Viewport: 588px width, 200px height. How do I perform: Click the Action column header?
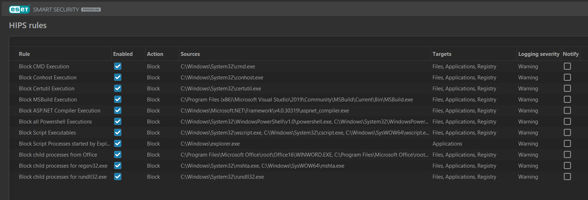(155, 54)
